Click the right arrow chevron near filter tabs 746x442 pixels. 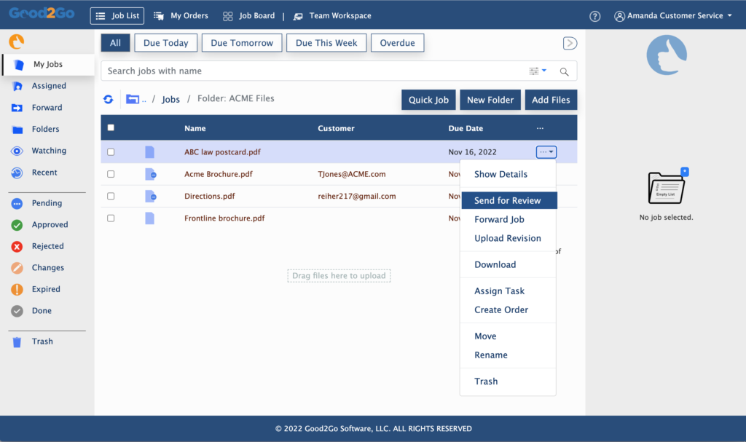pos(570,43)
